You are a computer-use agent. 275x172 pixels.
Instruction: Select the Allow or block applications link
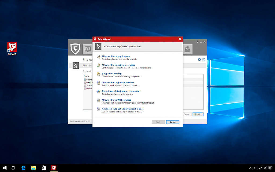pos(116,56)
